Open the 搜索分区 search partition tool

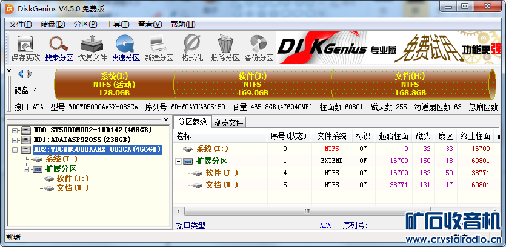59,48
